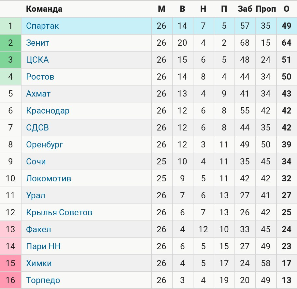
Task: Open the Ахмат team page
Action: (x=38, y=94)
